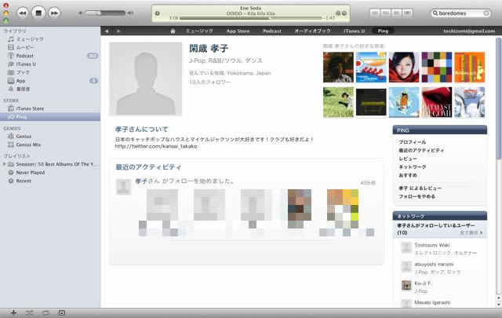Click レビュー in the PING panel

click(408, 159)
